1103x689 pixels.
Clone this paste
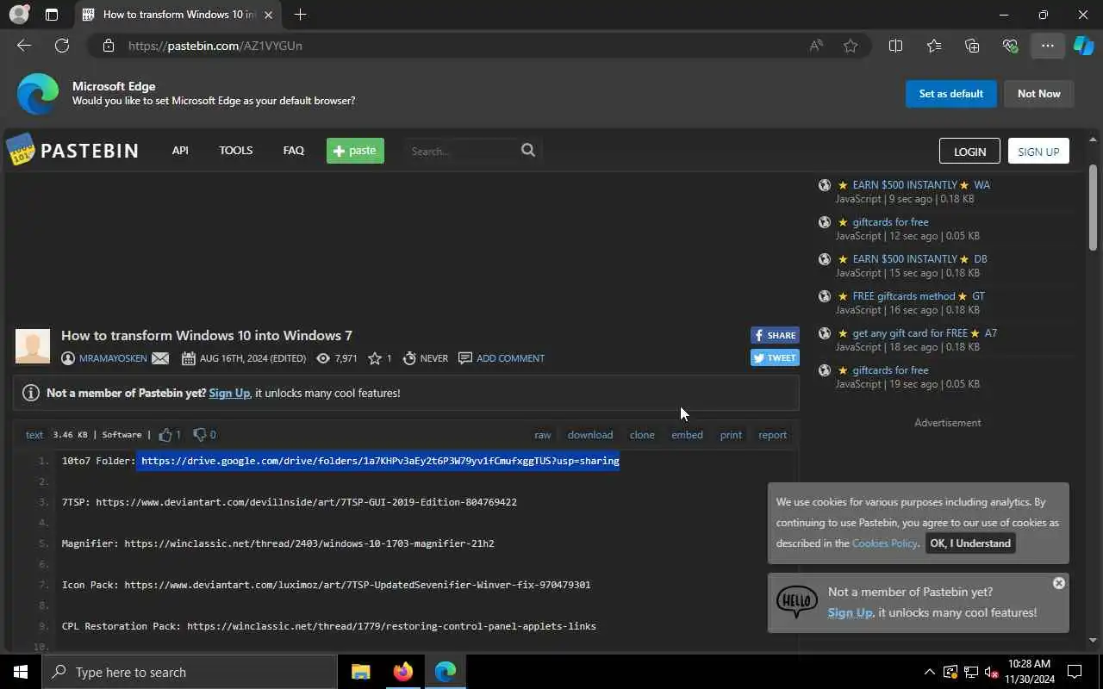642,435
